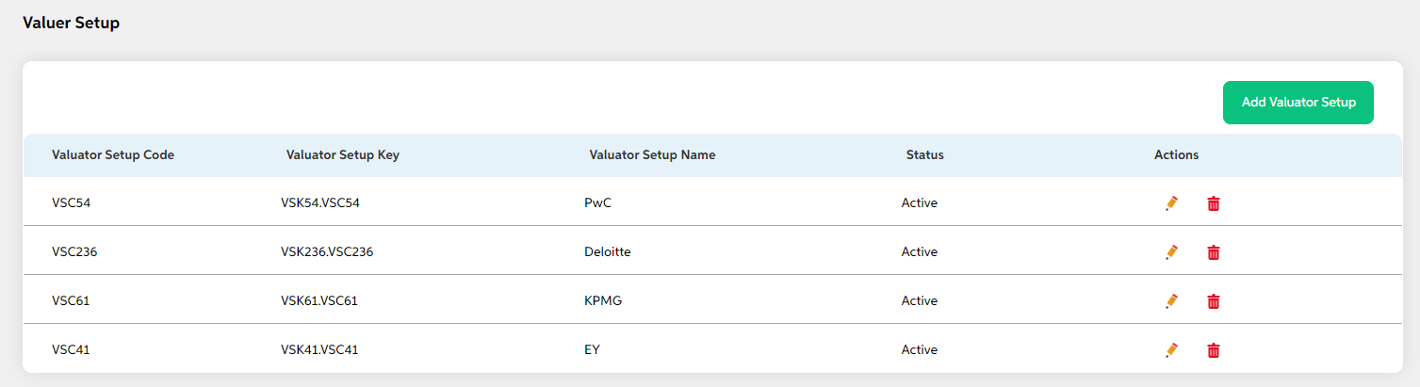Select the Valuator Setup Name column header
The image size is (1420, 387).
click(x=652, y=154)
